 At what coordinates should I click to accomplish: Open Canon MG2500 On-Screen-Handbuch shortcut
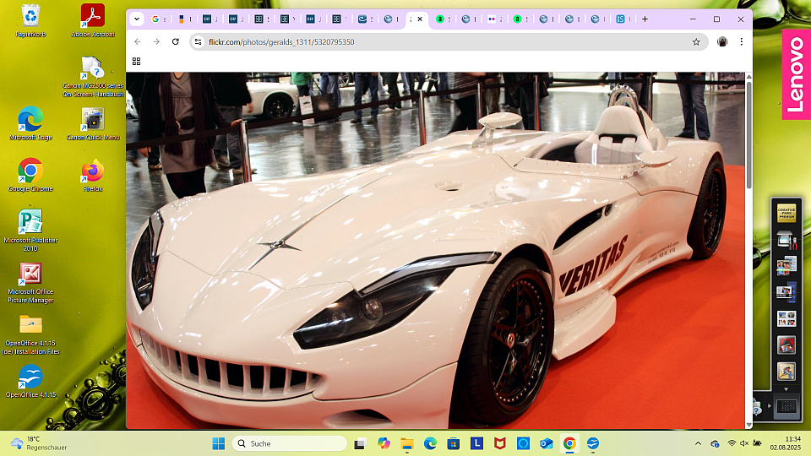pyautogui.click(x=93, y=77)
